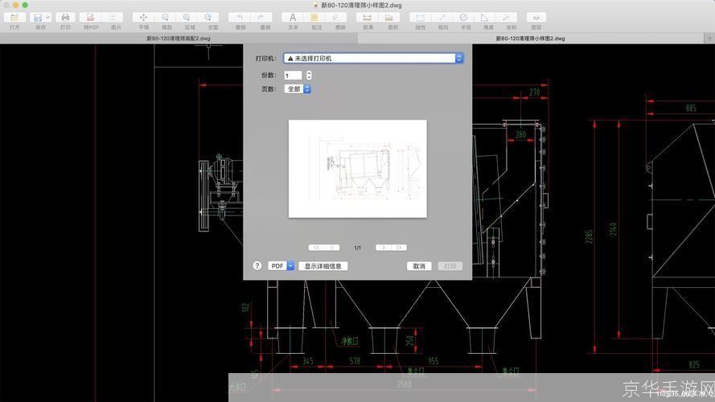Click the Redo (重做) arrow icon
This screenshot has height=402, width=715.
(261, 18)
